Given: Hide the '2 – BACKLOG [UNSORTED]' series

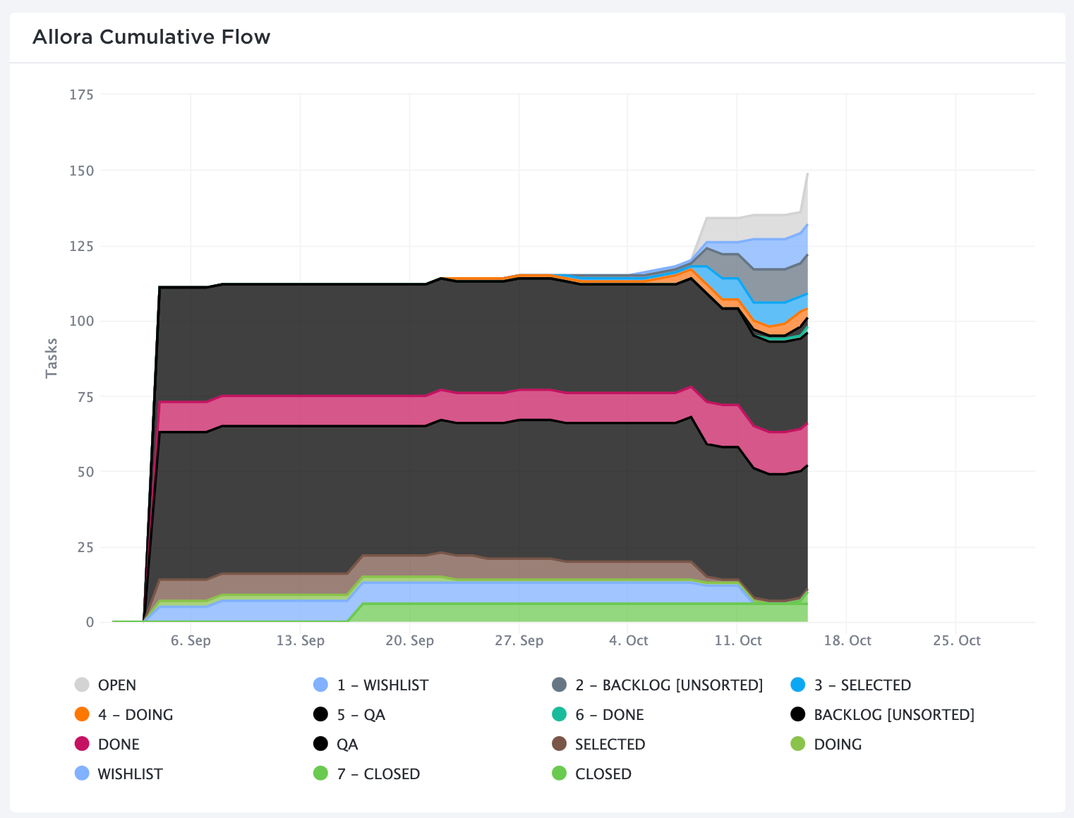Looking at the screenshot, I should click(658, 685).
